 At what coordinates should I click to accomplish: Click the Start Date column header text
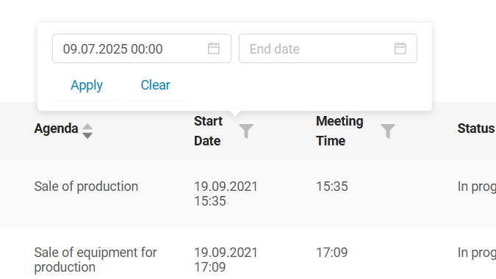208,131
